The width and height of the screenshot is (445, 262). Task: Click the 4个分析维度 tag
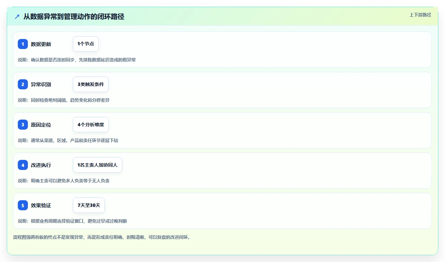pyautogui.click(x=91, y=125)
